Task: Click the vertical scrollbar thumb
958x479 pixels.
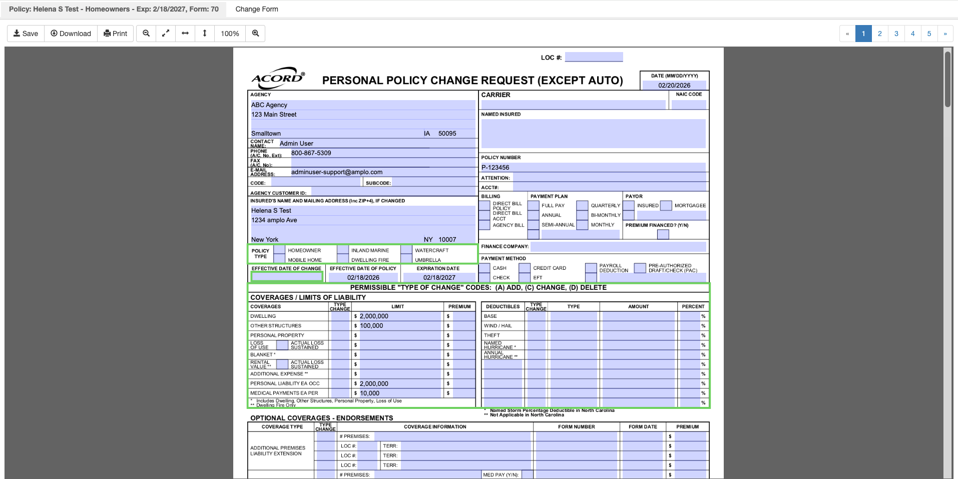Action: pyautogui.click(x=947, y=79)
